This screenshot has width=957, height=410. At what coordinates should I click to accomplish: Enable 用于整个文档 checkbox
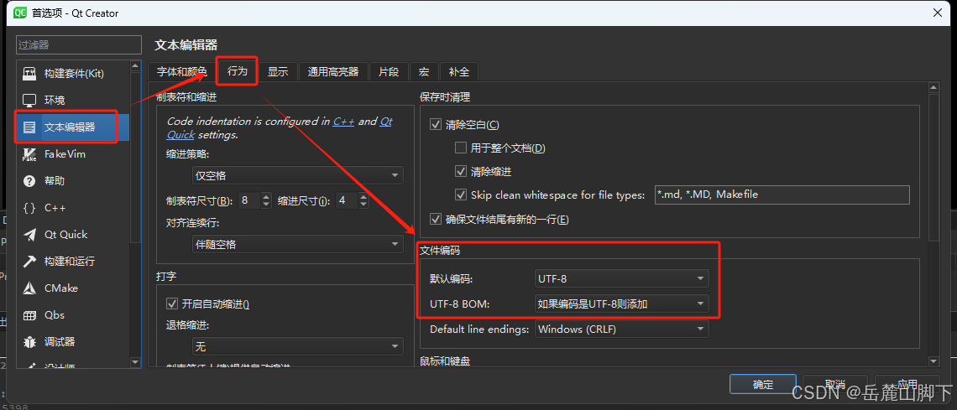tap(461, 148)
